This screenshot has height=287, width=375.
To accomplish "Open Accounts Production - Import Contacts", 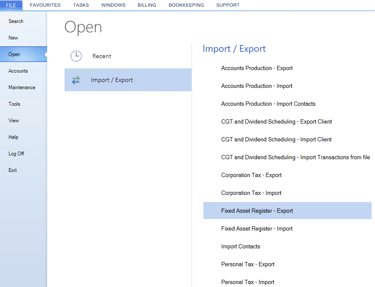I will (287, 104).
